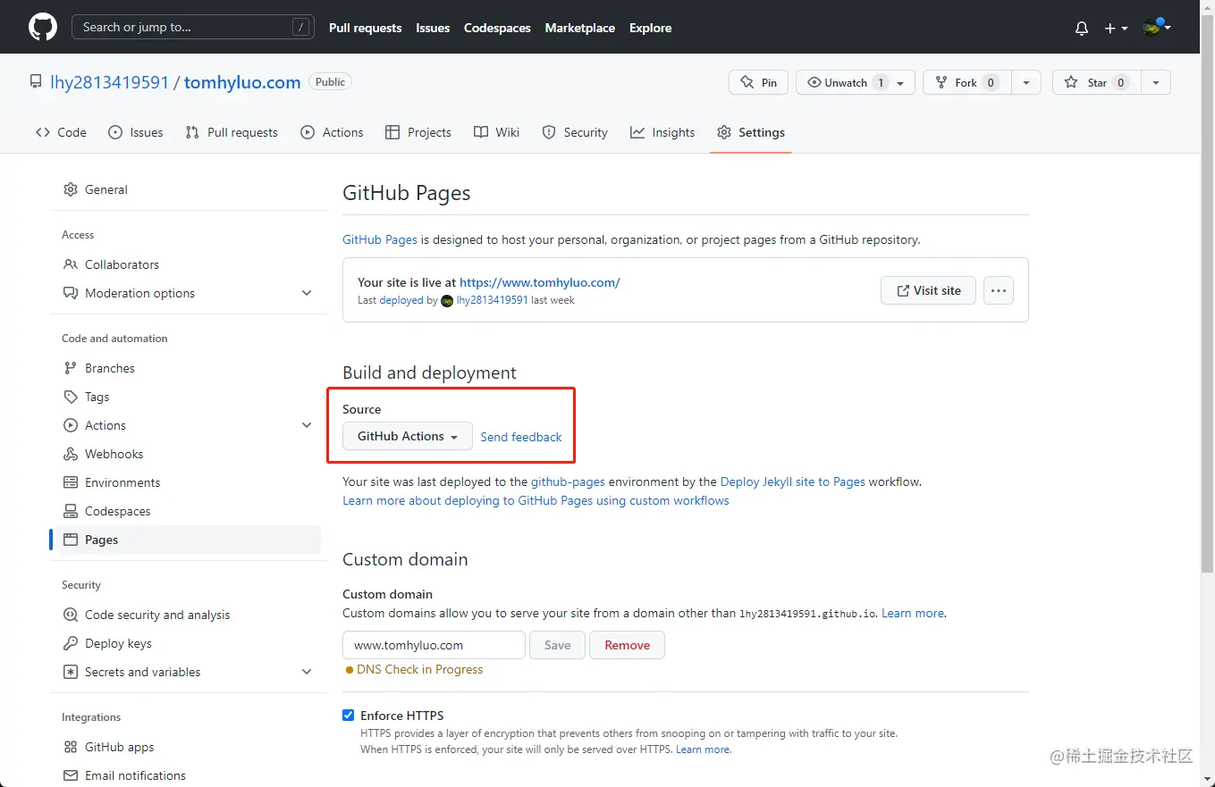
Task: Open the GitHub Pages documentation link
Action: tap(380, 239)
